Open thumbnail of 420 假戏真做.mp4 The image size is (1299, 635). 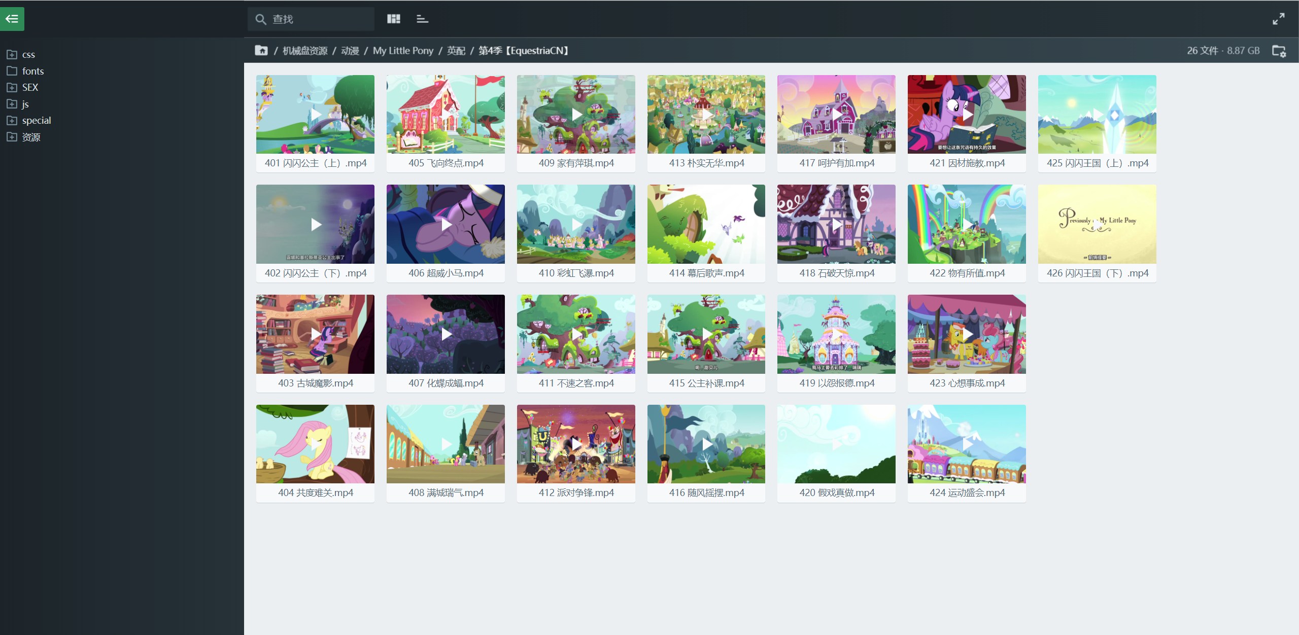coord(836,444)
